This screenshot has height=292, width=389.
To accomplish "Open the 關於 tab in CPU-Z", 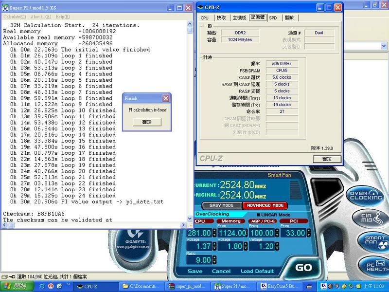I will [289, 18].
